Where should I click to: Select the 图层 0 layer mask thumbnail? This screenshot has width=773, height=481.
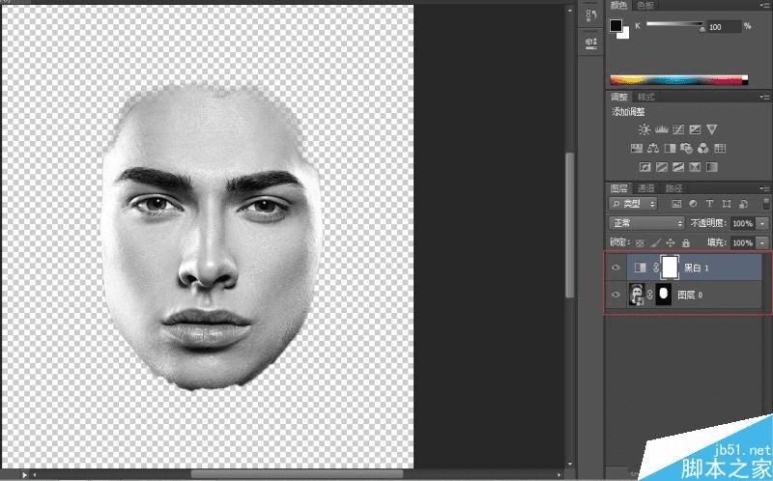click(x=664, y=295)
